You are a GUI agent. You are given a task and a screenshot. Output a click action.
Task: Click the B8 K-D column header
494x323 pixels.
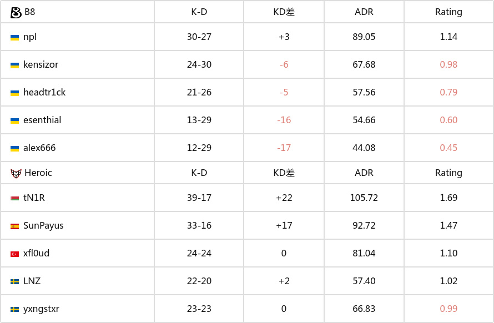point(199,12)
